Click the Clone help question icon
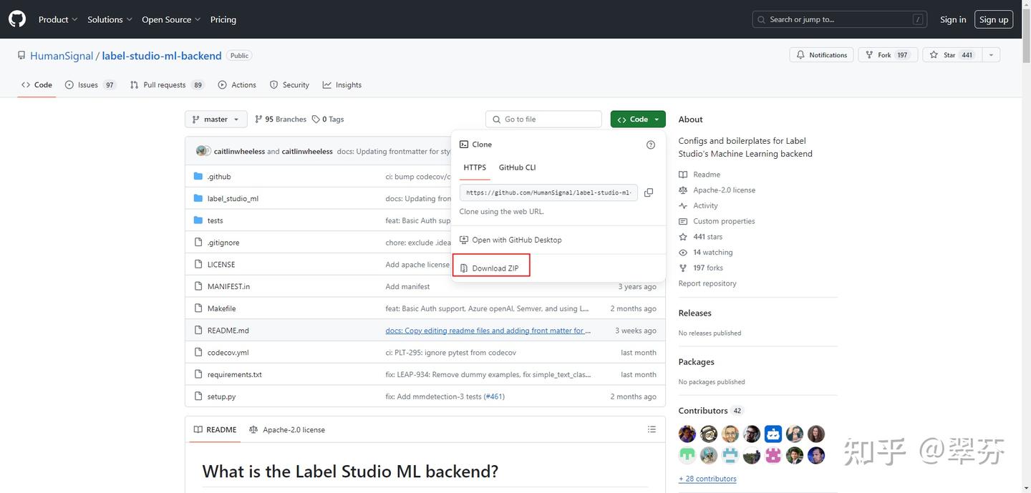1031x493 pixels. coord(650,145)
